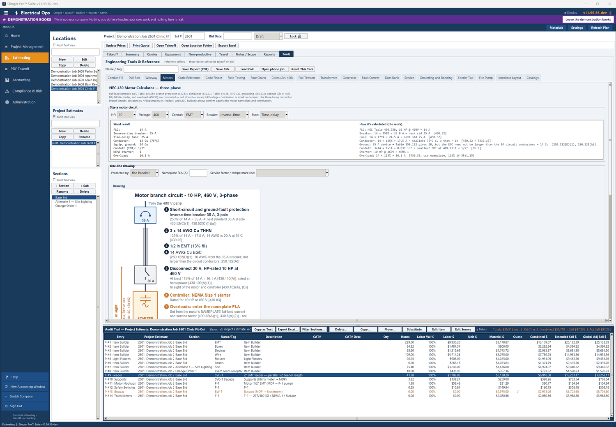Select the Estimating ruler-triangle icon
This screenshot has width=616, height=427.
(x=7, y=58)
